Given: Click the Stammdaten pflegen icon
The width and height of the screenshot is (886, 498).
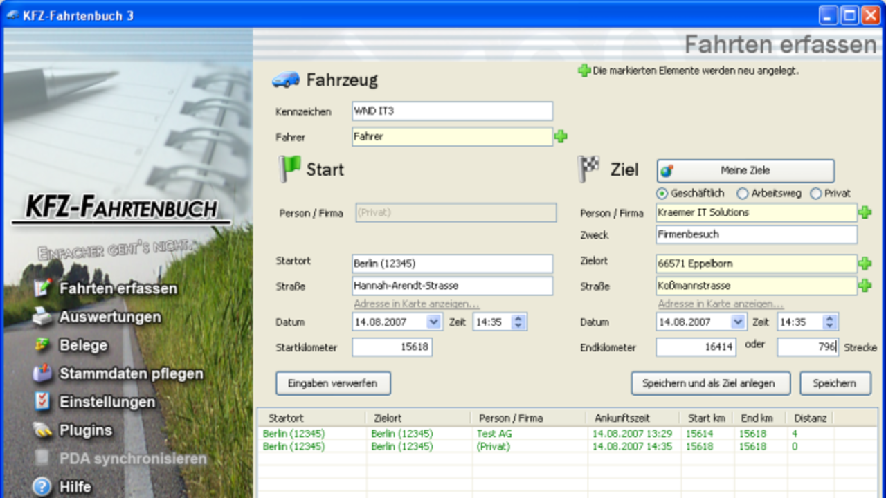Looking at the screenshot, I should pyautogui.click(x=43, y=373).
